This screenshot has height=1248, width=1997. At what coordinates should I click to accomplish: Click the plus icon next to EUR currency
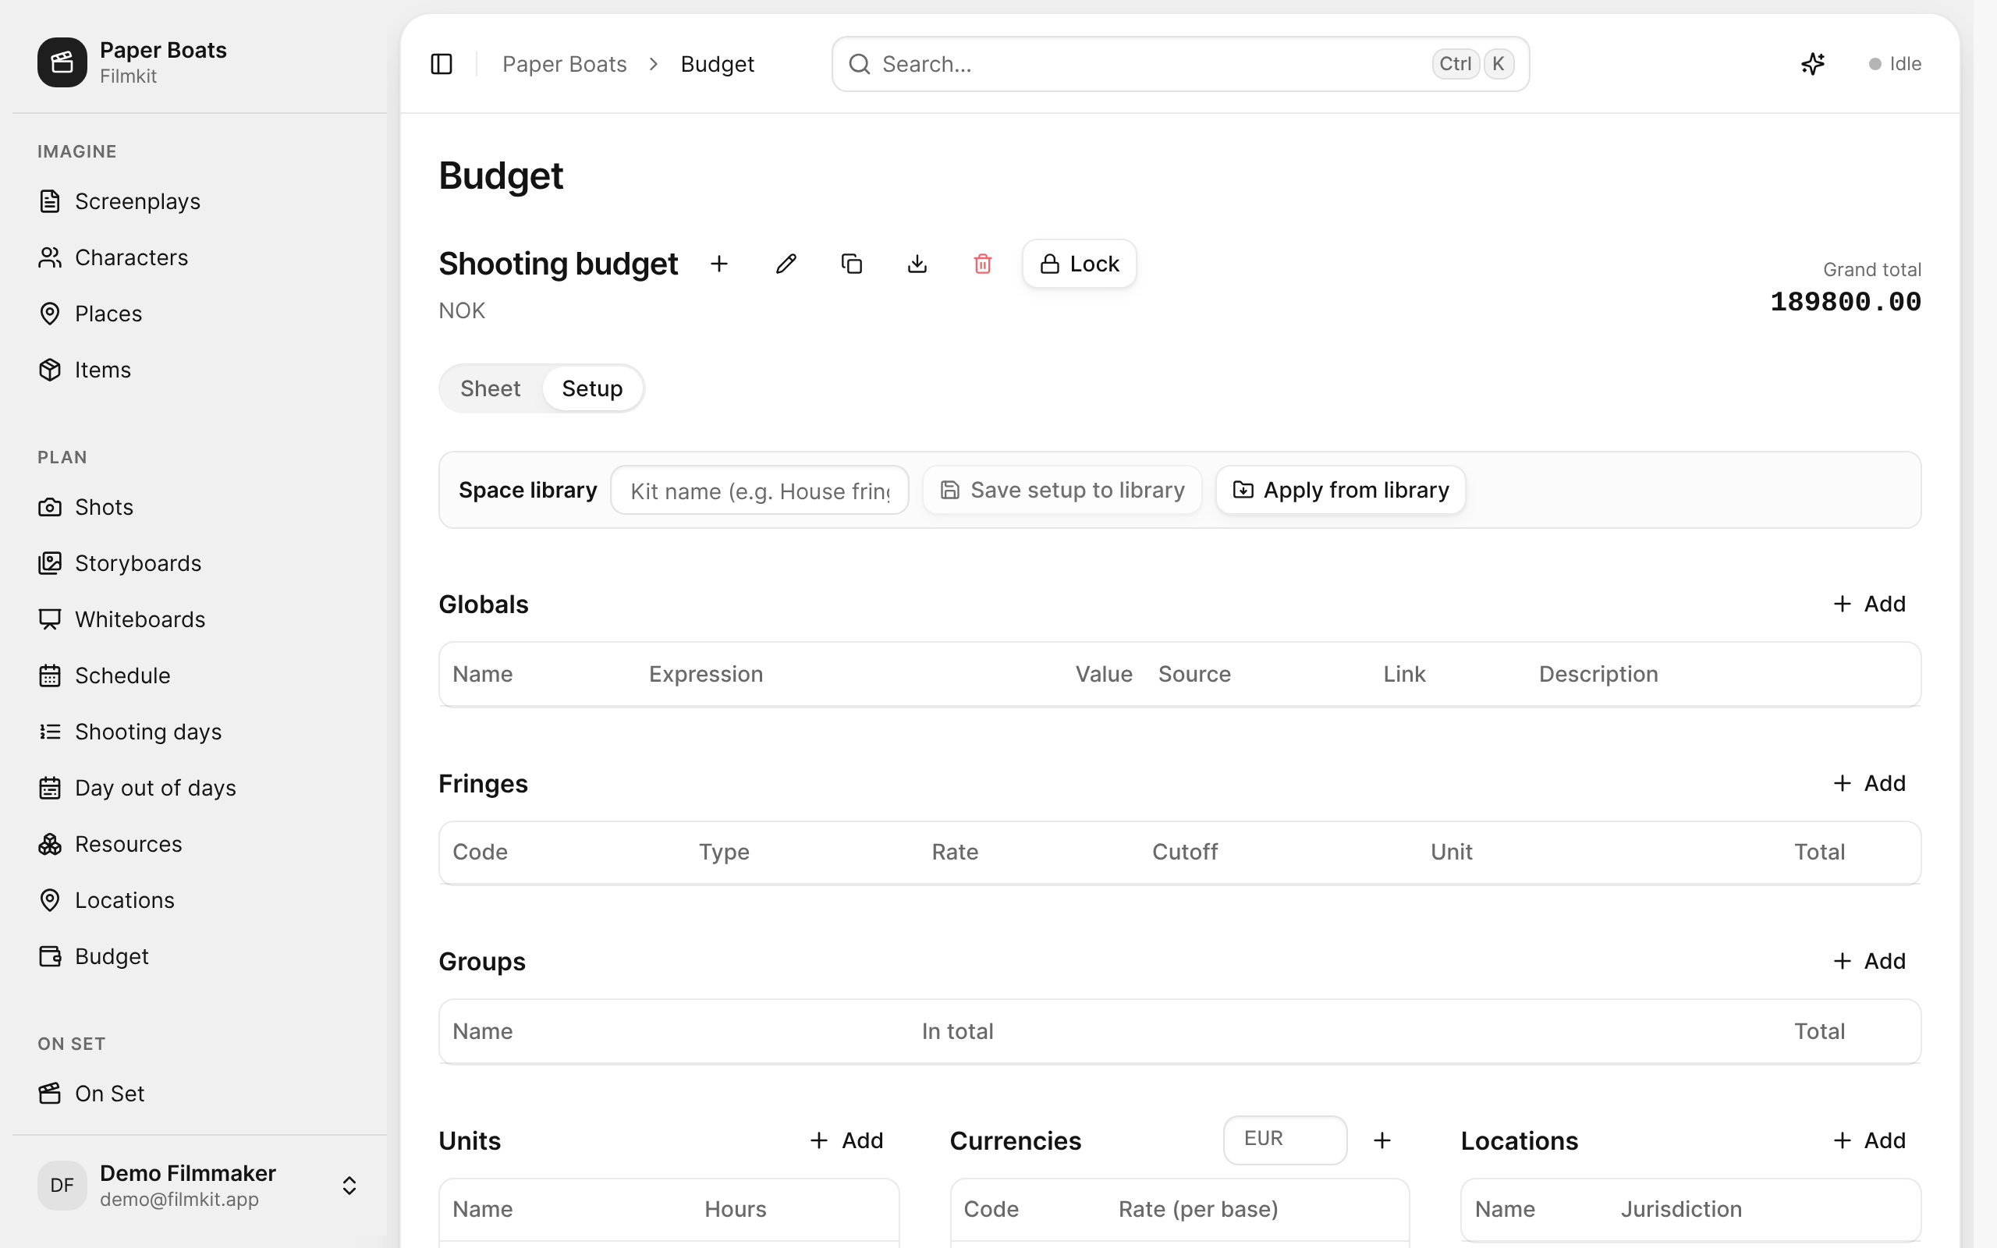click(x=1382, y=1140)
